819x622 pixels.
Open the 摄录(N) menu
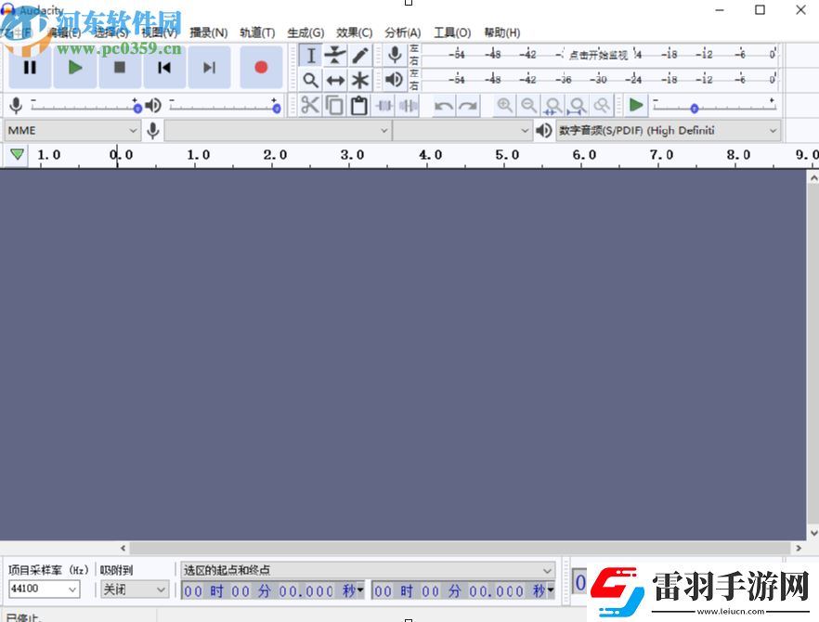(x=208, y=32)
